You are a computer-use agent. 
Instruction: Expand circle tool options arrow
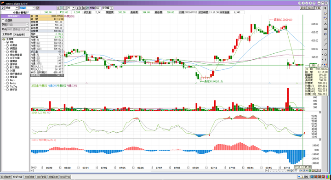(323, 55)
